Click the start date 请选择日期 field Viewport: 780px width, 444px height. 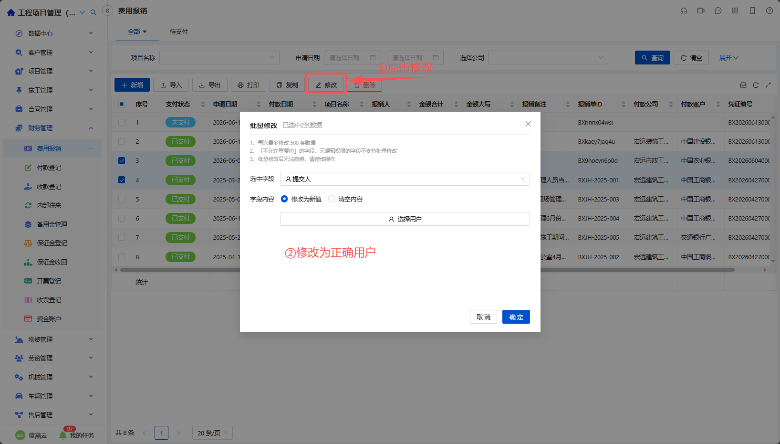click(x=353, y=58)
